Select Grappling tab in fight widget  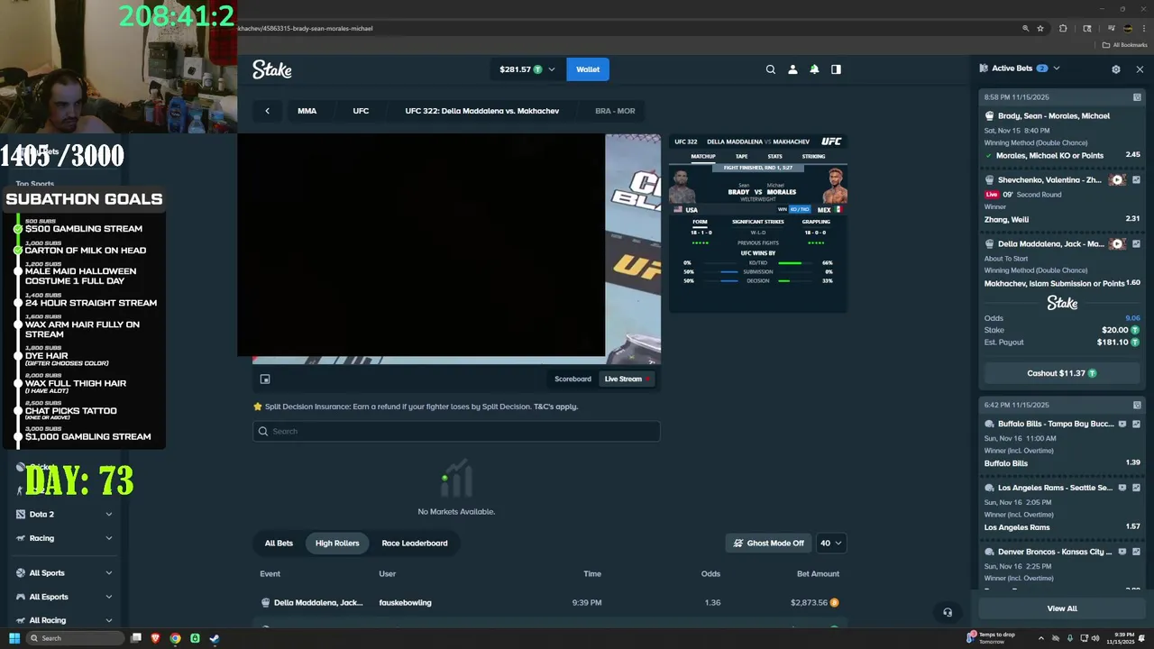[x=816, y=222]
